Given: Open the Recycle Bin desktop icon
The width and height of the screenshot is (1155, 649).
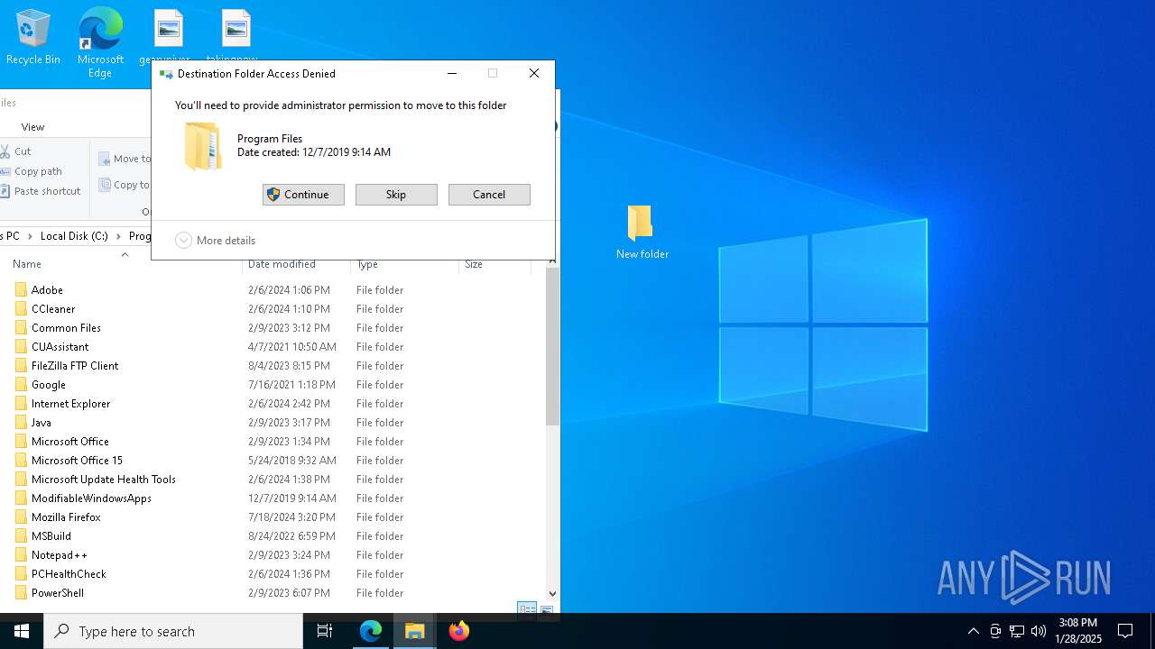Looking at the screenshot, I should click(x=33, y=38).
